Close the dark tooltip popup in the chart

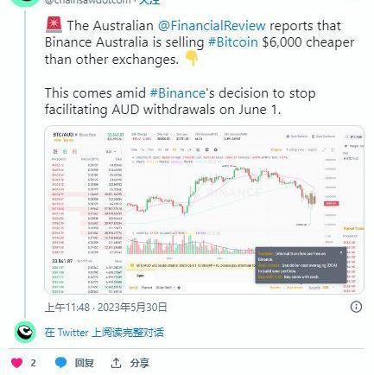tap(341, 252)
